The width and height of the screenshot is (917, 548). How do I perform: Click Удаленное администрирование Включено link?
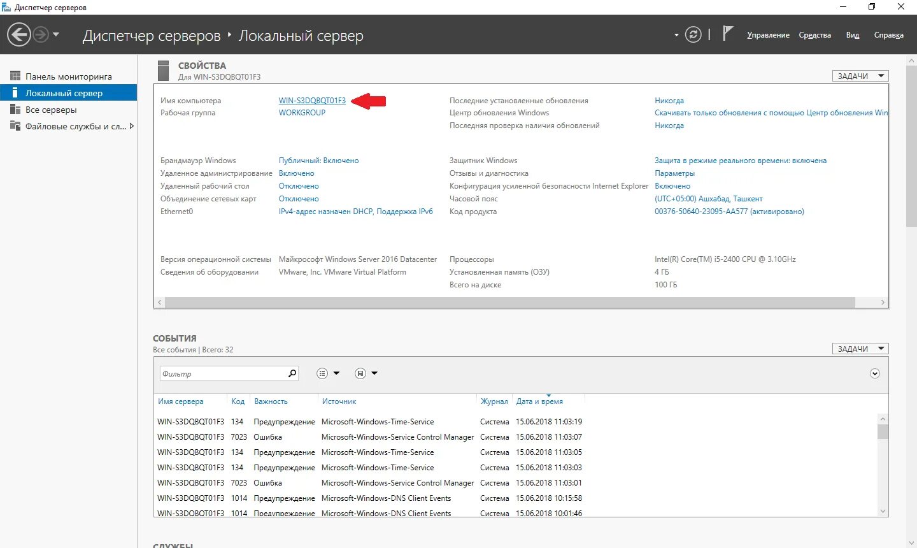(x=297, y=173)
